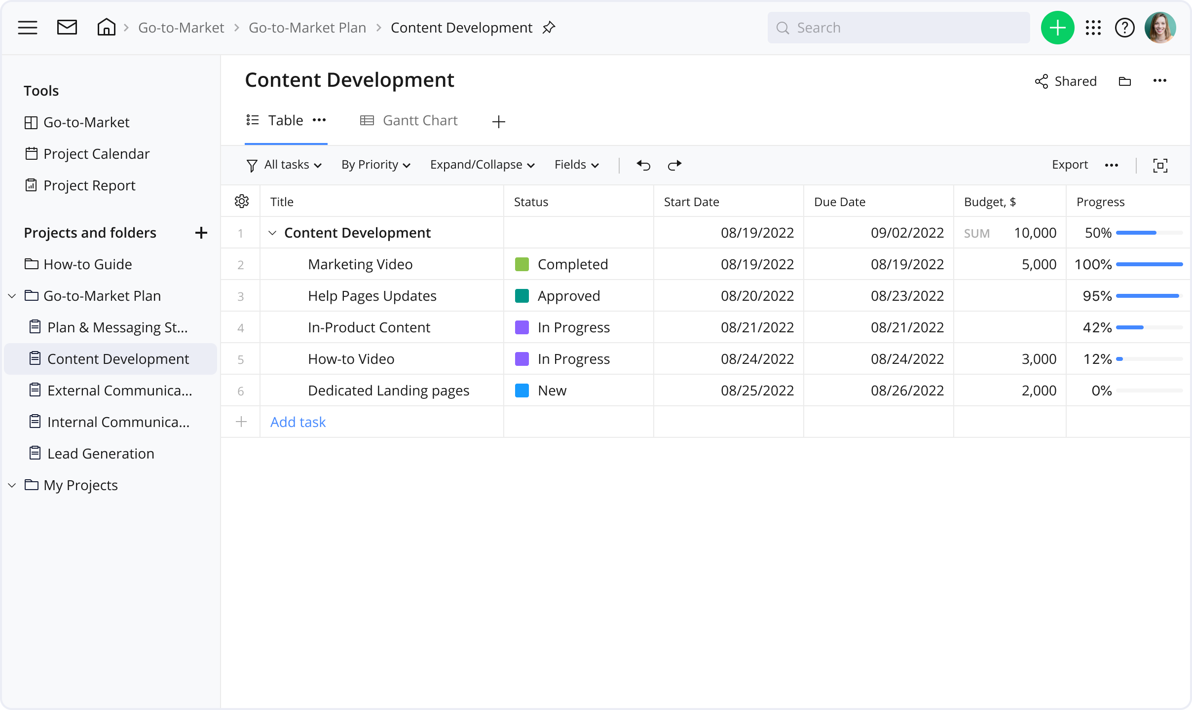Go to Go-to-Market breadcrumb
The width and height of the screenshot is (1192, 710).
(x=181, y=28)
